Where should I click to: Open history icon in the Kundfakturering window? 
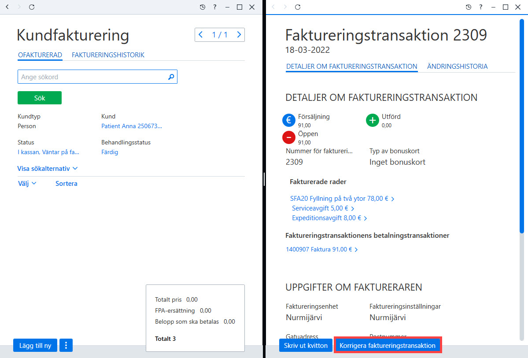(x=203, y=7)
